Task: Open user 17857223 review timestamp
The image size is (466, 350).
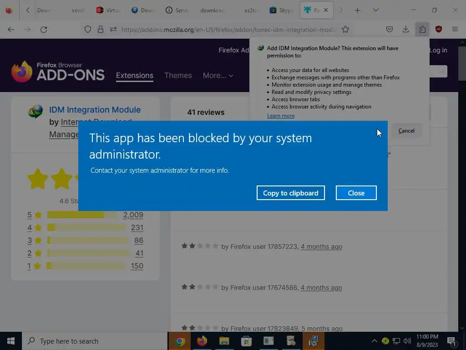Action: (321, 247)
